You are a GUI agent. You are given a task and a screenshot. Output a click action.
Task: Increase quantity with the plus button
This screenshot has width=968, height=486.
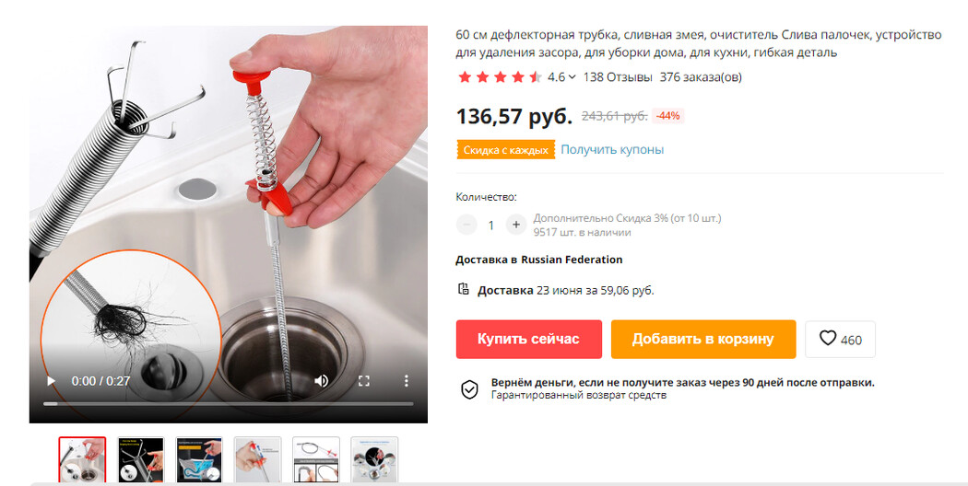pos(516,225)
